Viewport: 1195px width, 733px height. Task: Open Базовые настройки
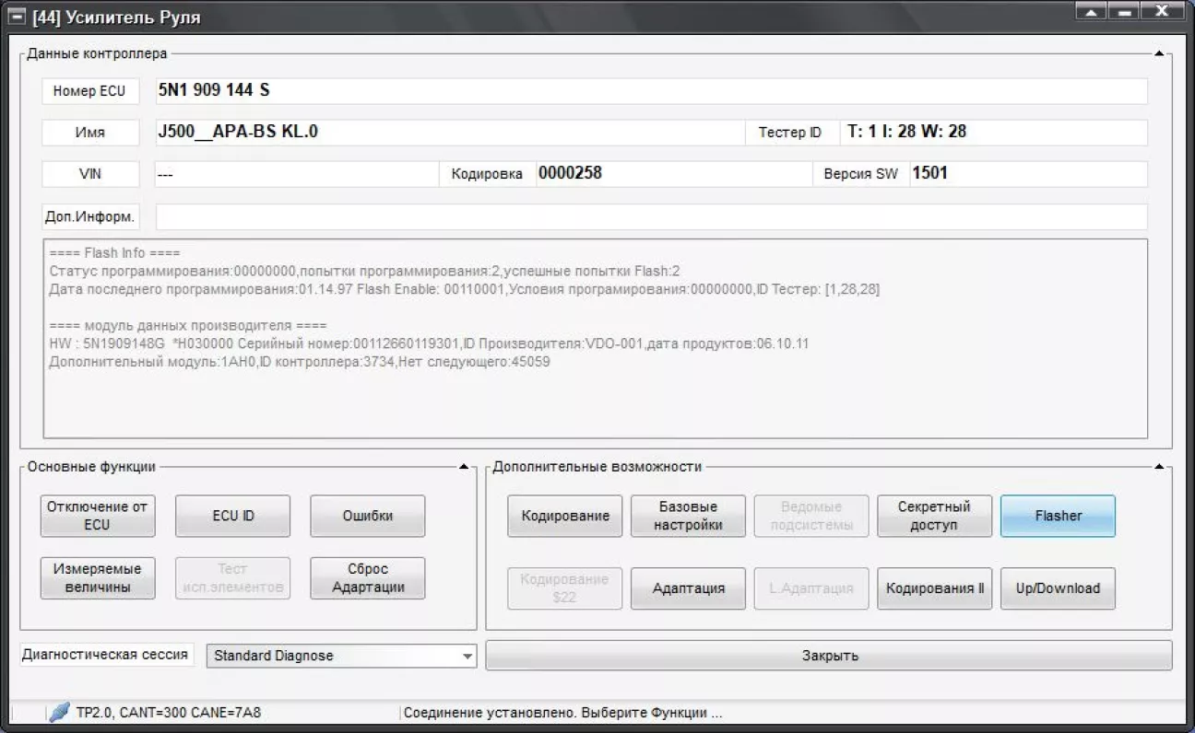[x=688, y=516]
